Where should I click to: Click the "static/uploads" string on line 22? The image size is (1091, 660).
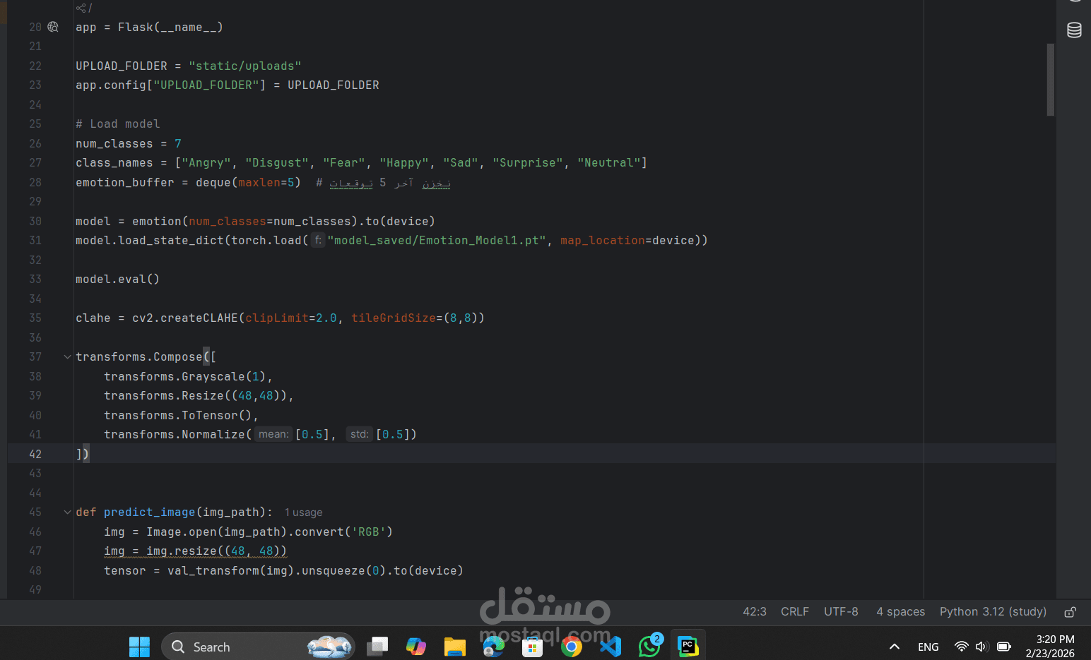pyautogui.click(x=245, y=66)
